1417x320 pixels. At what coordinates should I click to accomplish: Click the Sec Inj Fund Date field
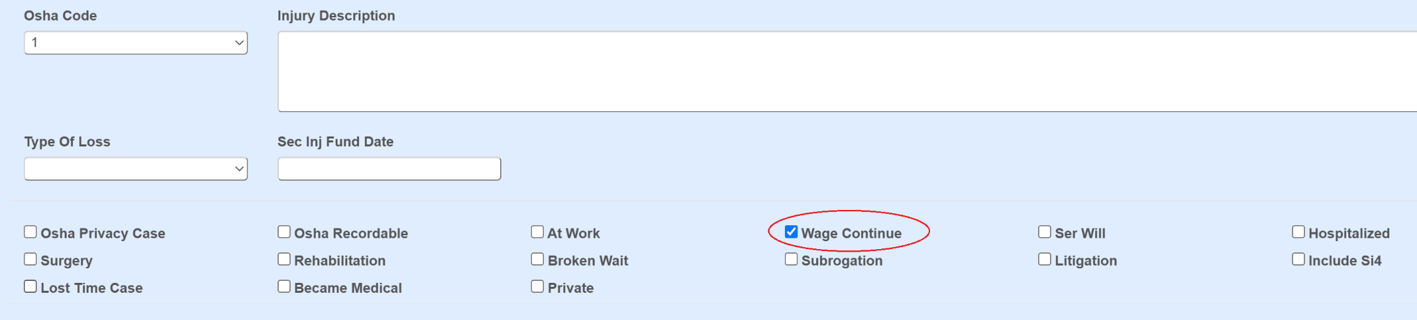(x=389, y=169)
